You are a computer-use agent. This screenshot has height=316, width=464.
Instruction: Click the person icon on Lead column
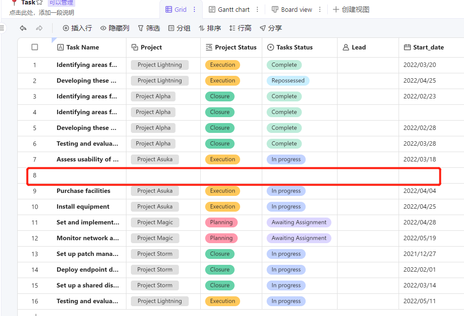click(346, 47)
